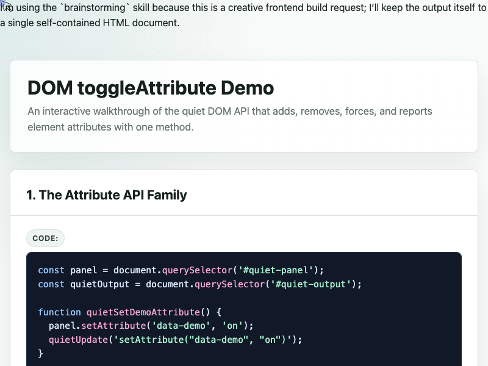Click querySelector on the quietOutput line
The width and height of the screenshot is (488, 366).
[x=230, y=284]
